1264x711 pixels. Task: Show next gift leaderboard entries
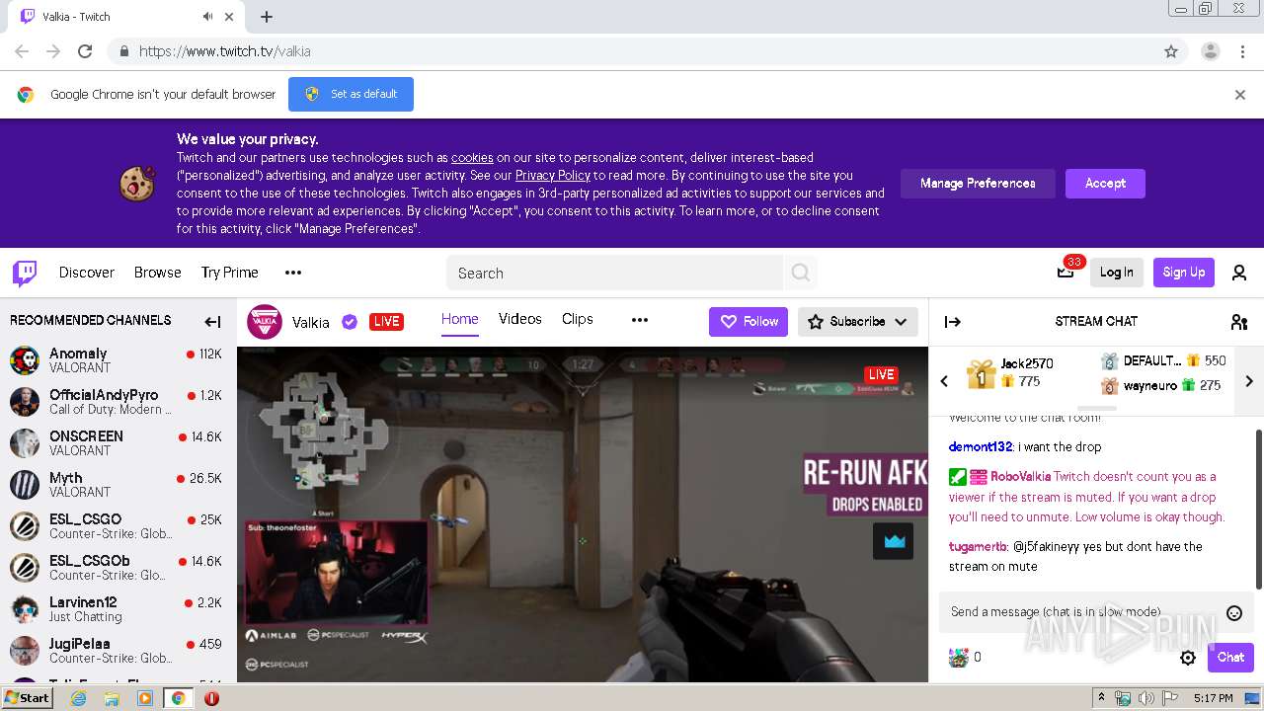tap(1249, 381)
